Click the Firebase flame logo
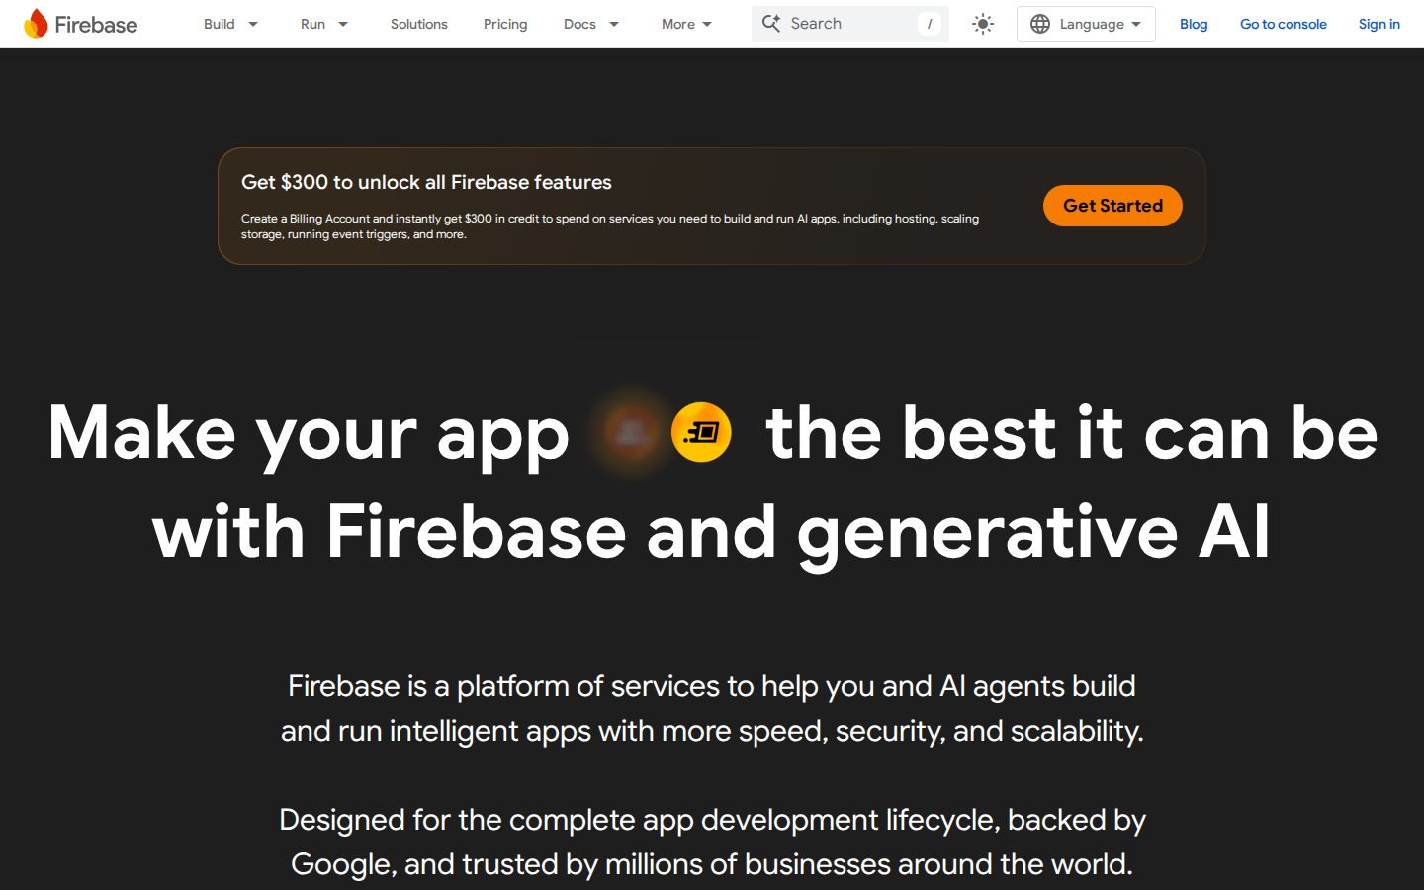 [x=36, y=24]
